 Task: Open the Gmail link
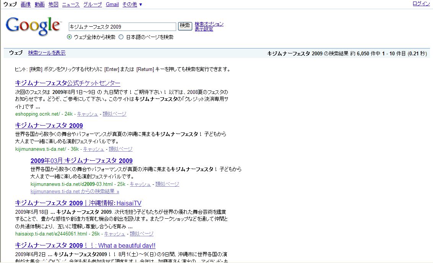click(112, 5)
